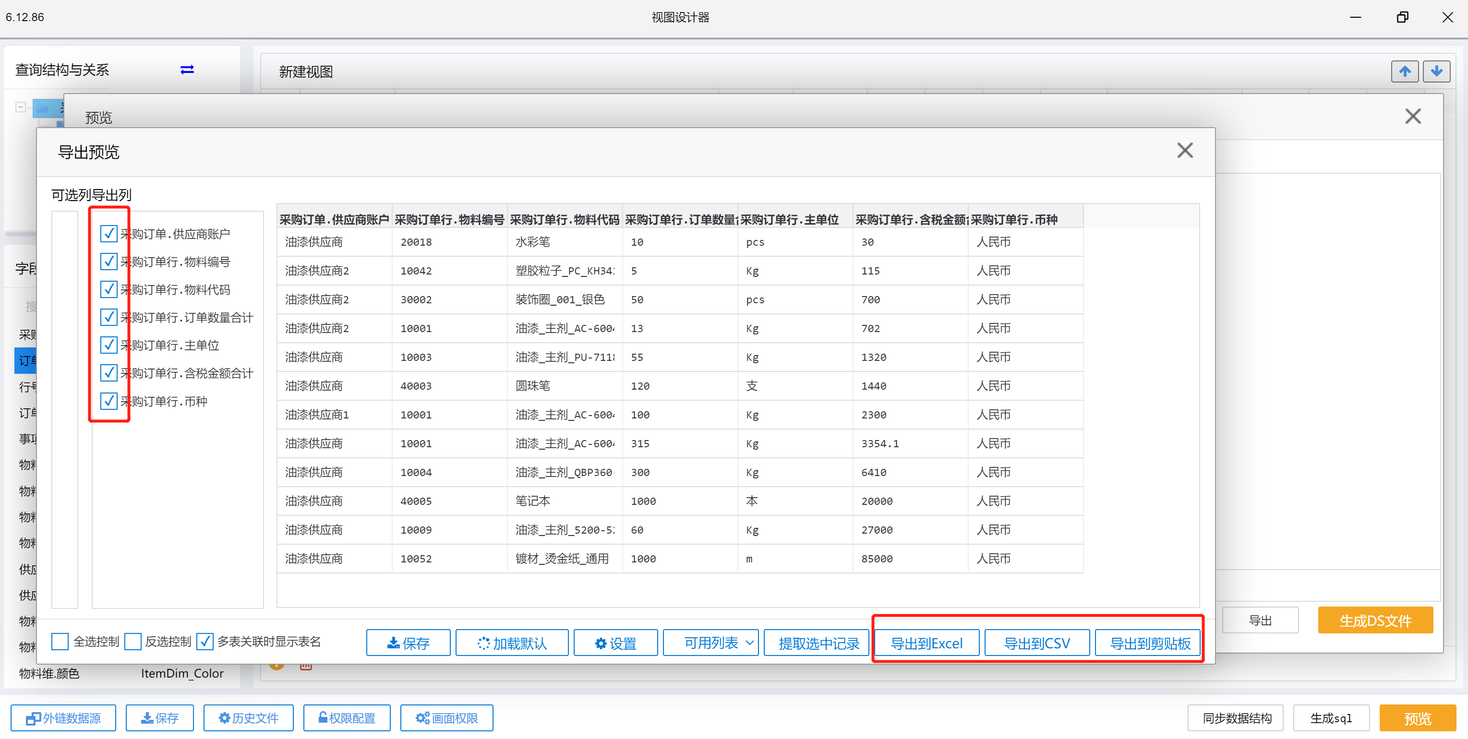
Task: Click the blue up arrow button
Action: [1405, 71]
